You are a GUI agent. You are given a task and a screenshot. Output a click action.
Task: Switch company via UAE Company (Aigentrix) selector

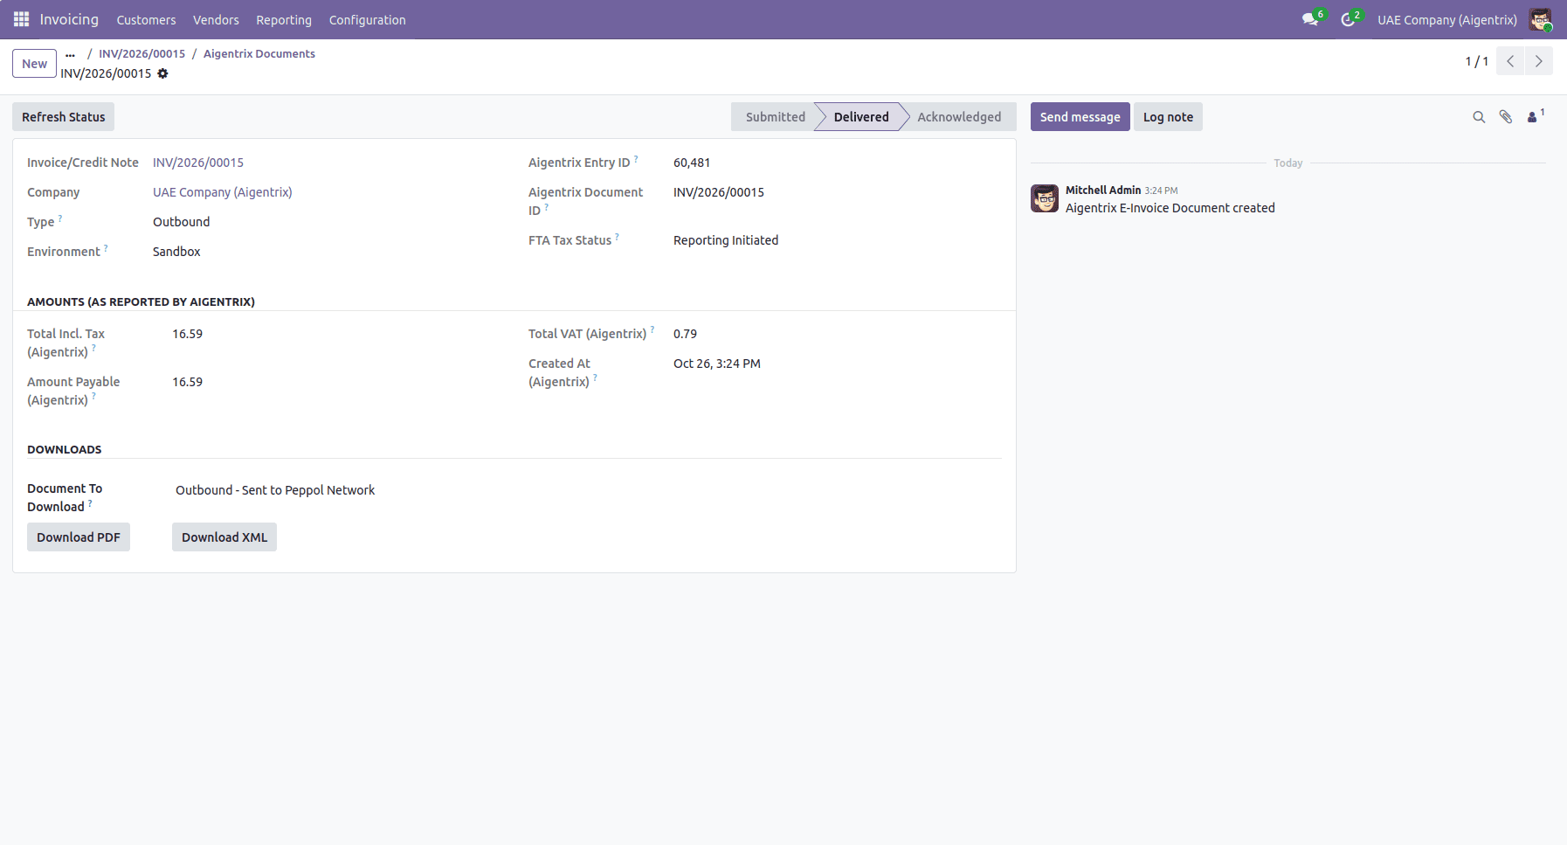[1446, 19]
